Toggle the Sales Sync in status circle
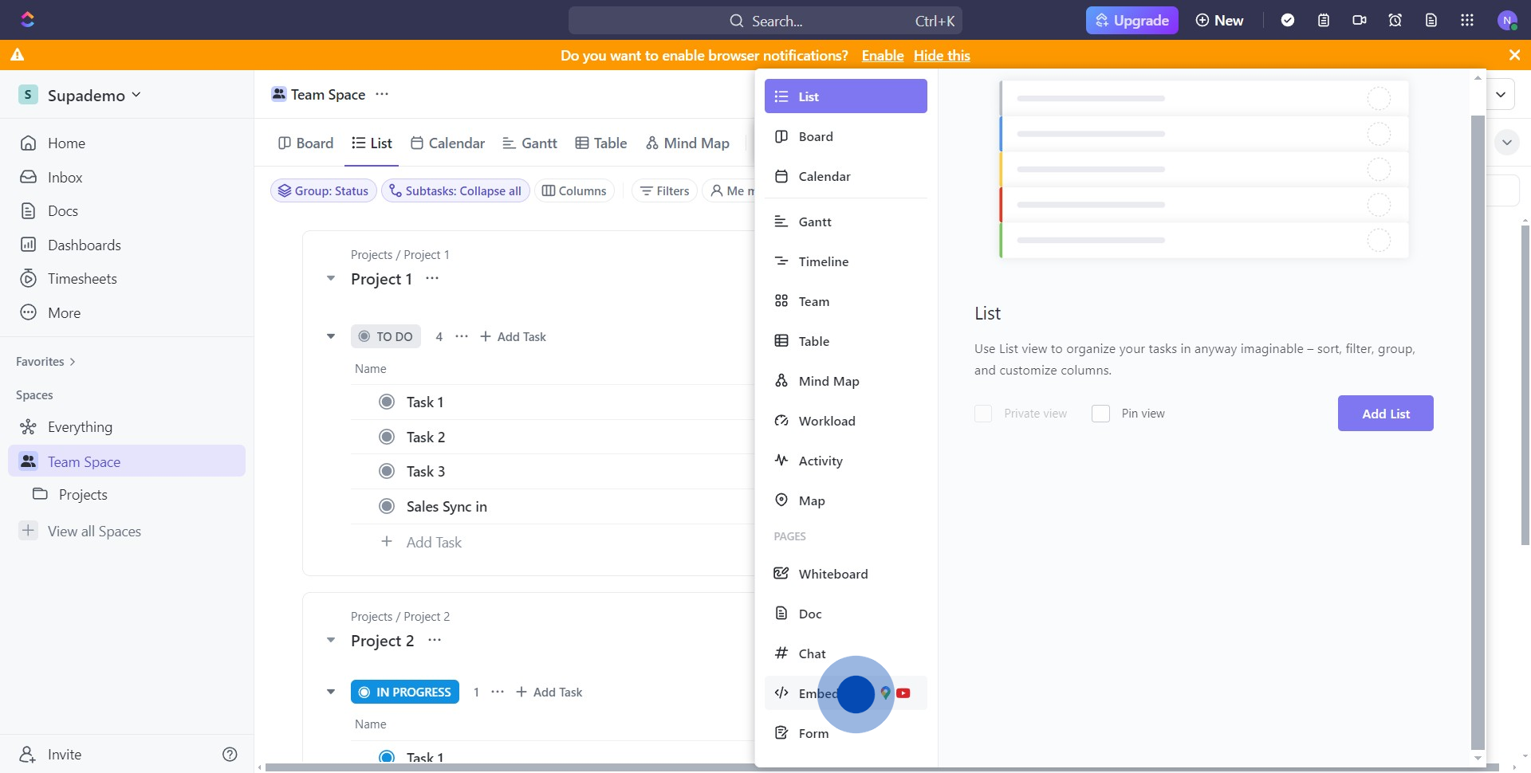Viewport: 1531px width, 773px height. click(x=387, y=507)
